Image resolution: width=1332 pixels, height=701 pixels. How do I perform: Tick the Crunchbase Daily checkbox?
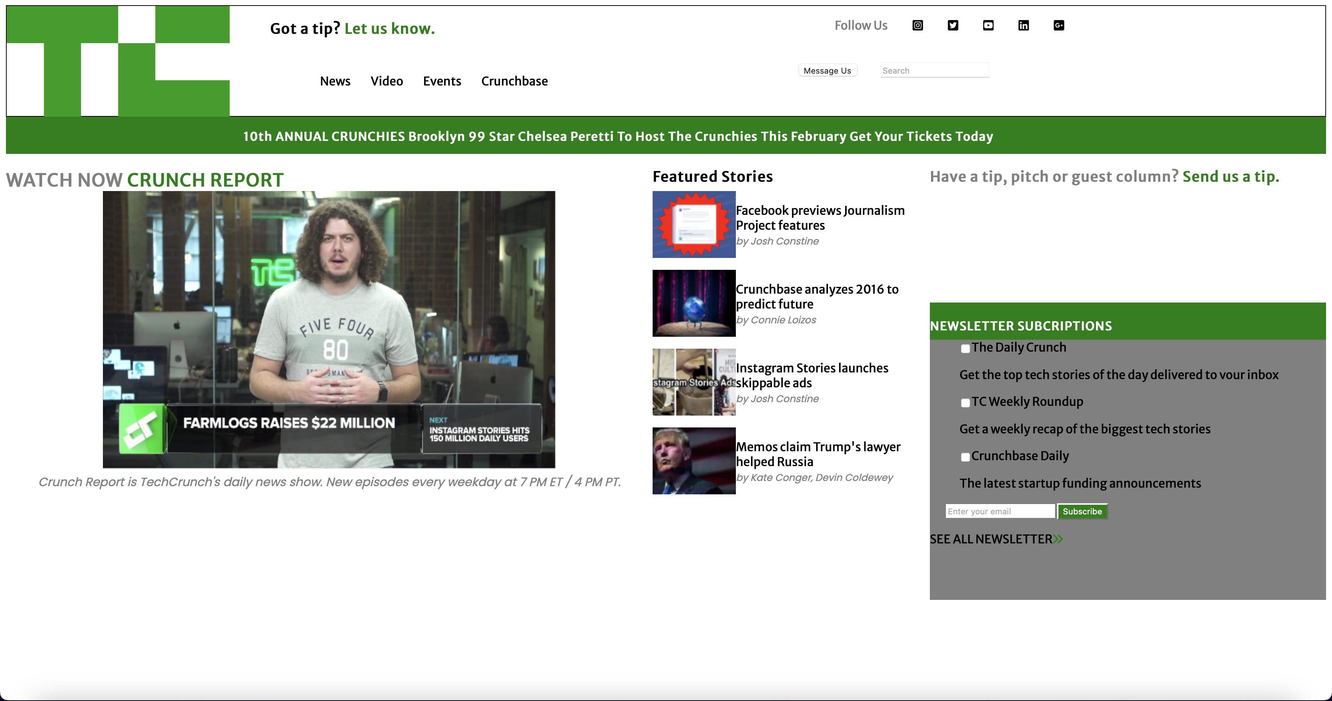click(965, 457)
